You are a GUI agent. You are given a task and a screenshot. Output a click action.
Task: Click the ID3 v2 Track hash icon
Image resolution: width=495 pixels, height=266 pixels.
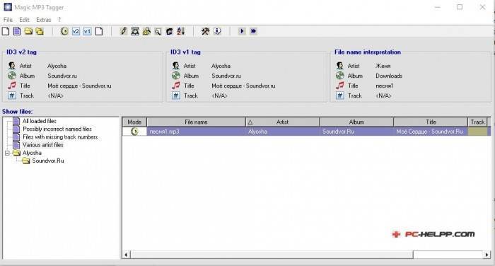coord(12,96)
